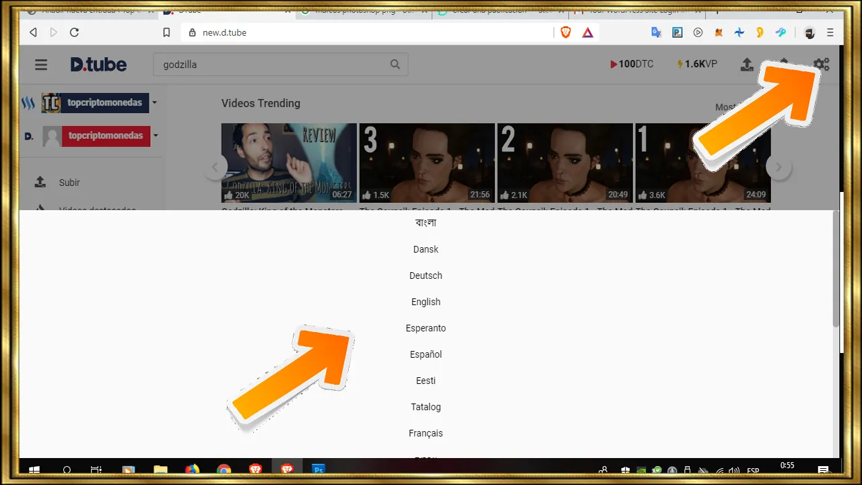Open the Godzilla Review video thumbnail

289,163
